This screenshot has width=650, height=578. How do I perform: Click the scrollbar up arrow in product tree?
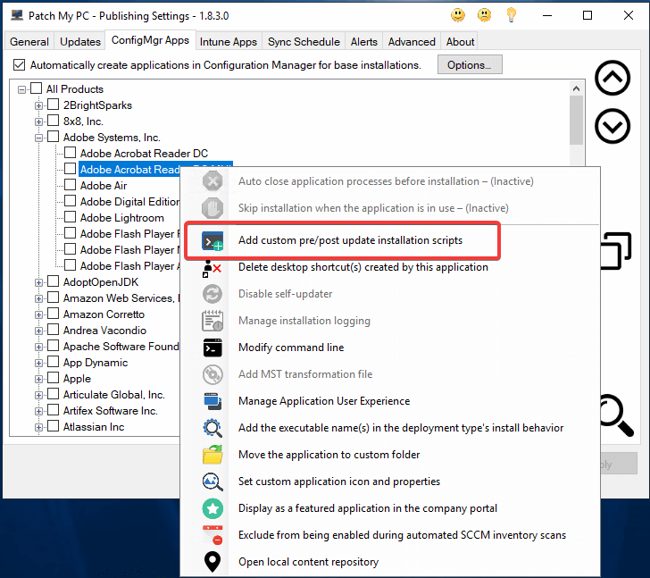[x=576, y=88]
